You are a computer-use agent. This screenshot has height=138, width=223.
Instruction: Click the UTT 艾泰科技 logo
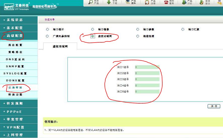pos(16,7)
